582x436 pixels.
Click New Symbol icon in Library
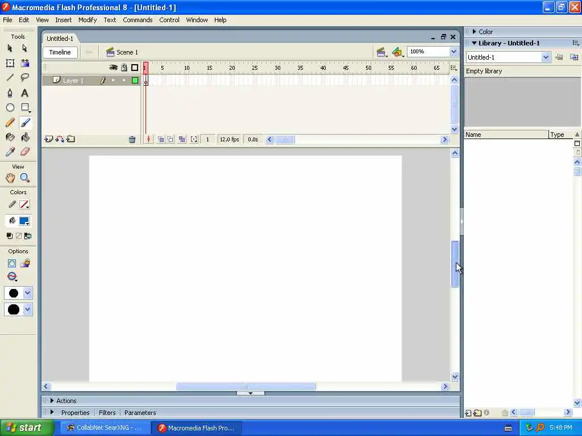(x=468, y=413)
